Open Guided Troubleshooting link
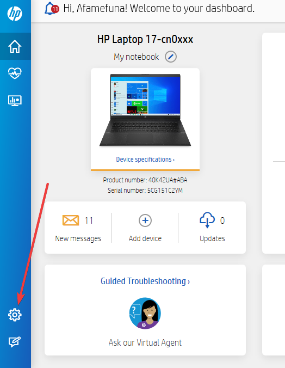Screen dimensions: 285x368 pyautogui.click(x=145, y=281)
